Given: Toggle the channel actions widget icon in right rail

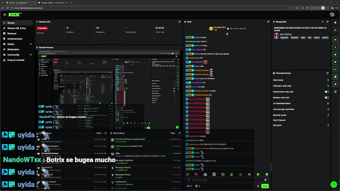Looking at the screenshot, I should (x=335, y=77).
